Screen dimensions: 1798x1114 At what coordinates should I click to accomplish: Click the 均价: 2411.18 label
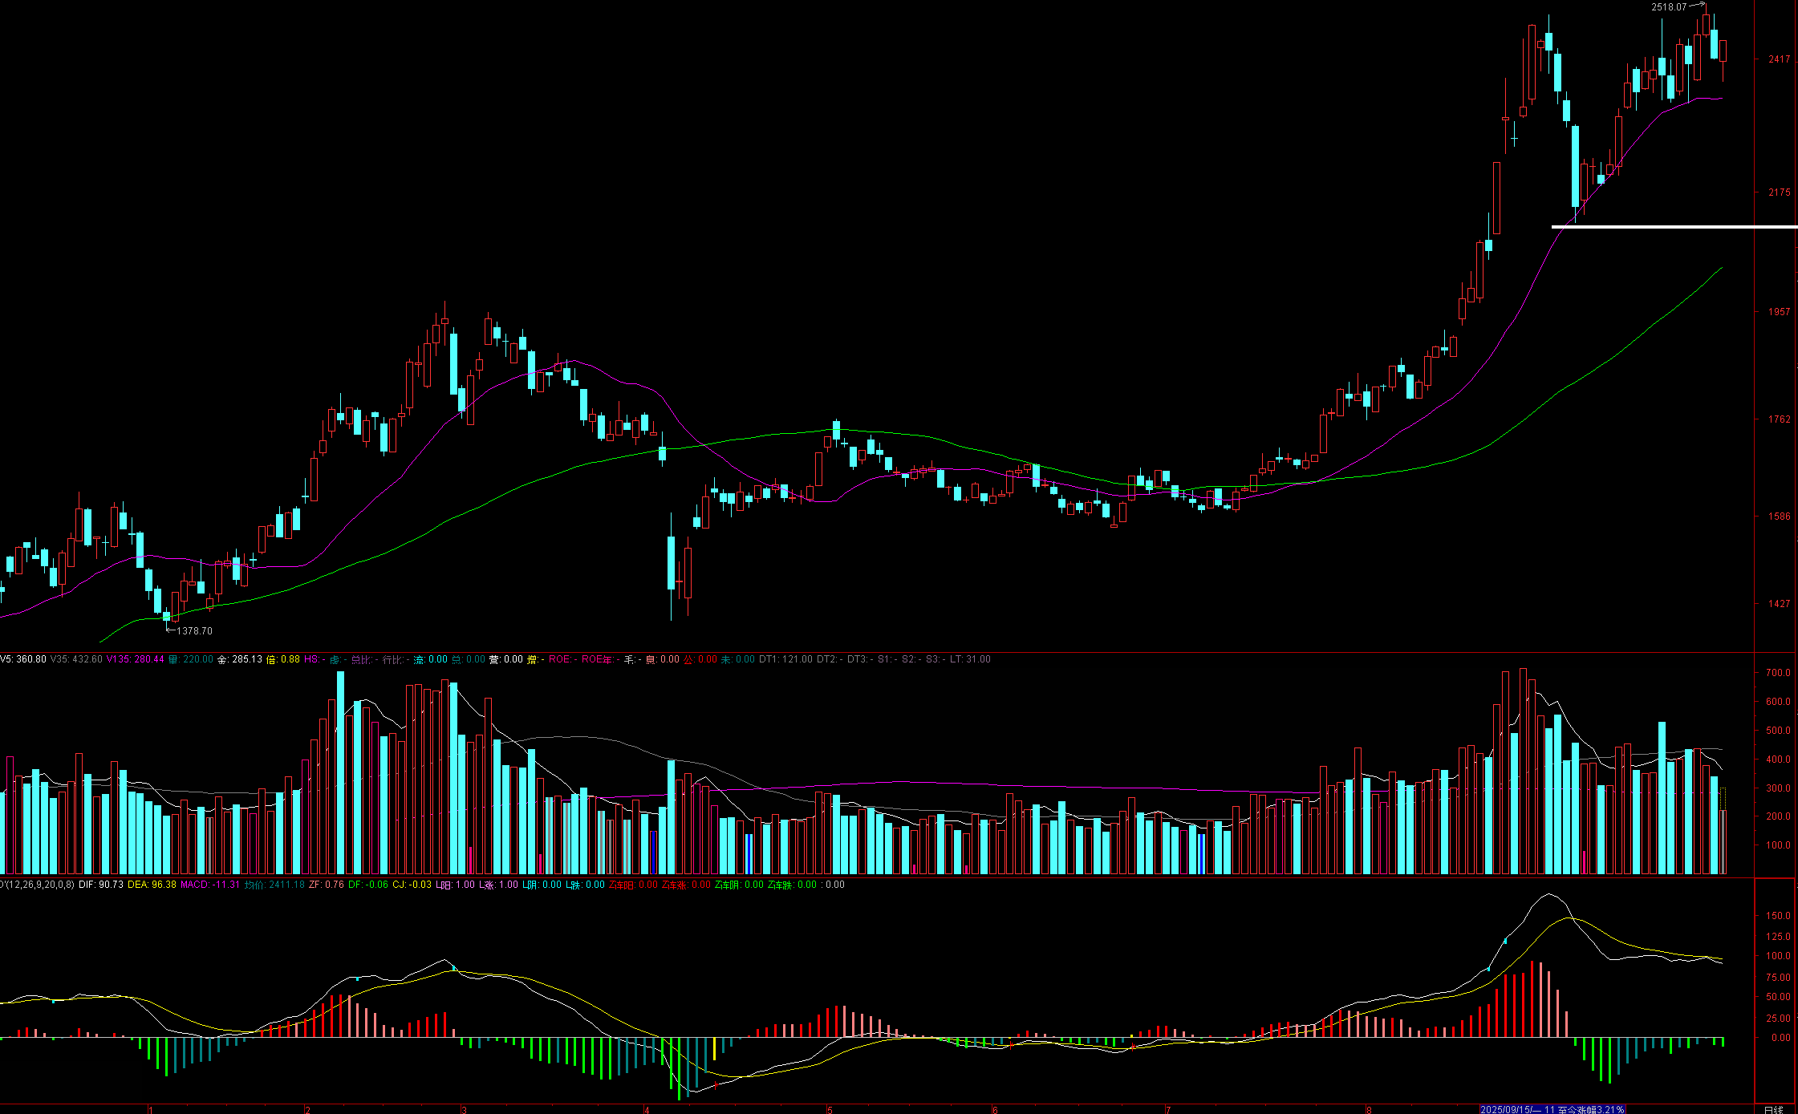click(274, 885)
